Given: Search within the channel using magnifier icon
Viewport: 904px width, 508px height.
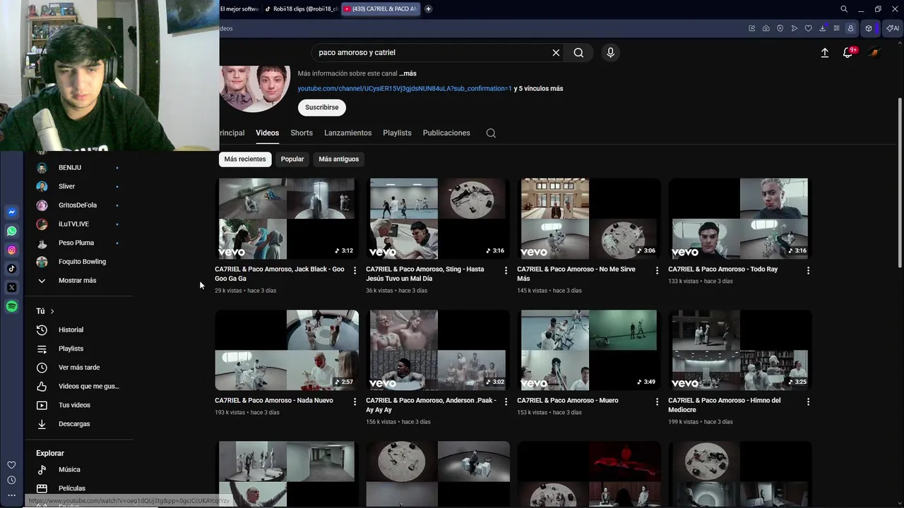Looking at the screenshot, I should coord(491,133).
